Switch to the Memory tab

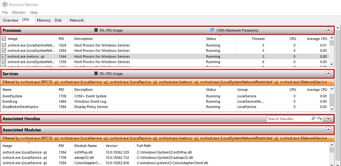coord(44,20)
